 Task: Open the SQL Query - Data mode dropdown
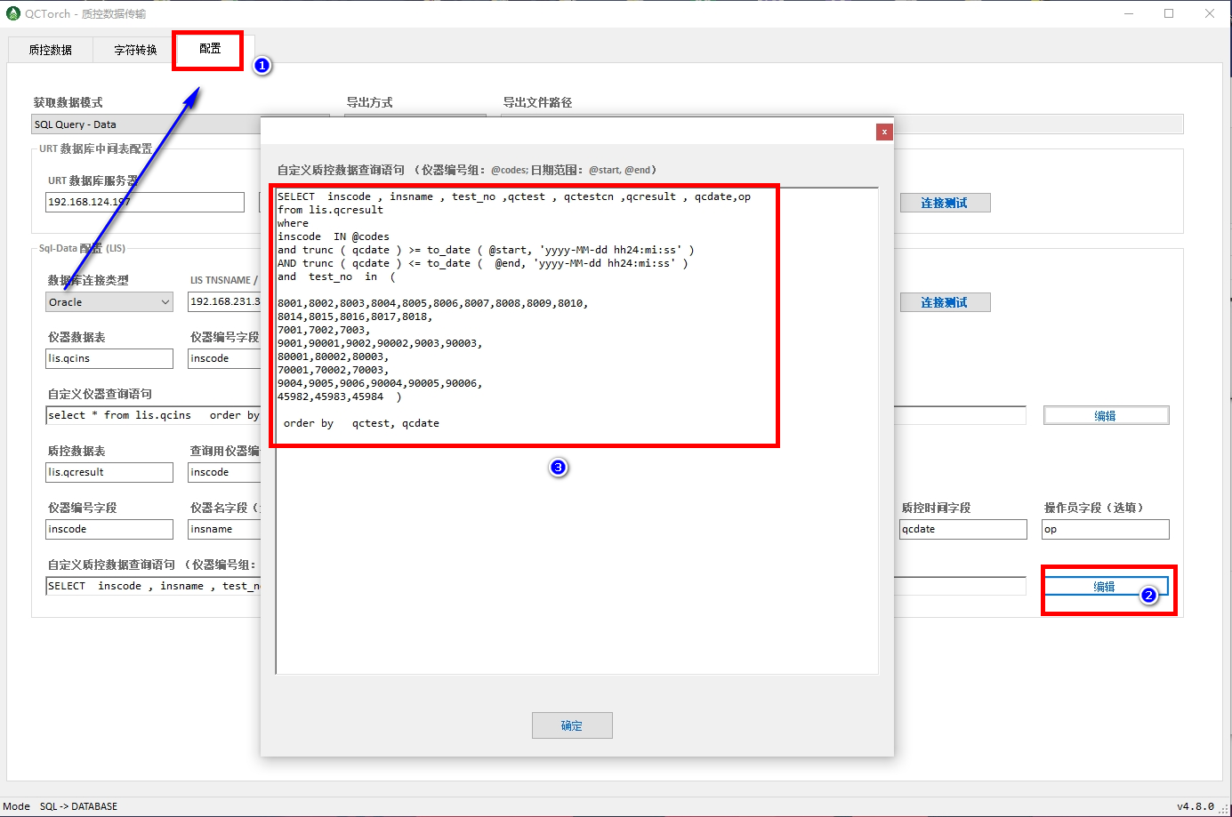(142, 124)
